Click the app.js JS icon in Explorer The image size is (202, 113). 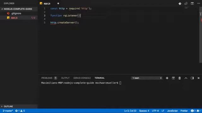tap(8, 18)
